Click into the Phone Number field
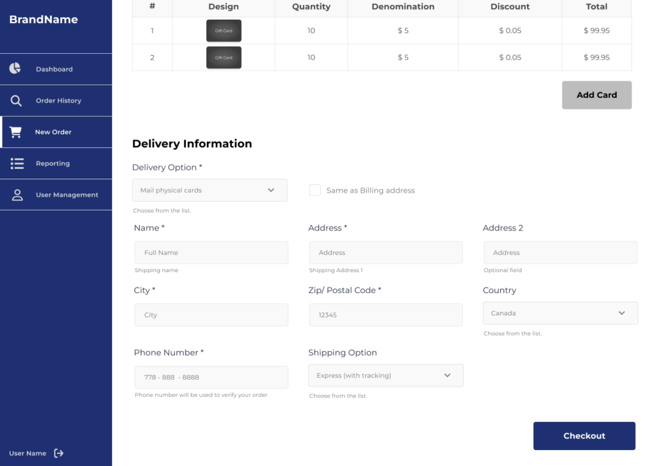This screenshot has width=656, height=466. pyautogui.click(x=211, y=377)
